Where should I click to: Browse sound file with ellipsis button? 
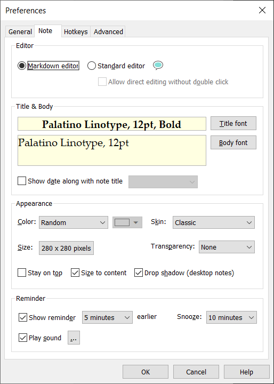point(74,338)
